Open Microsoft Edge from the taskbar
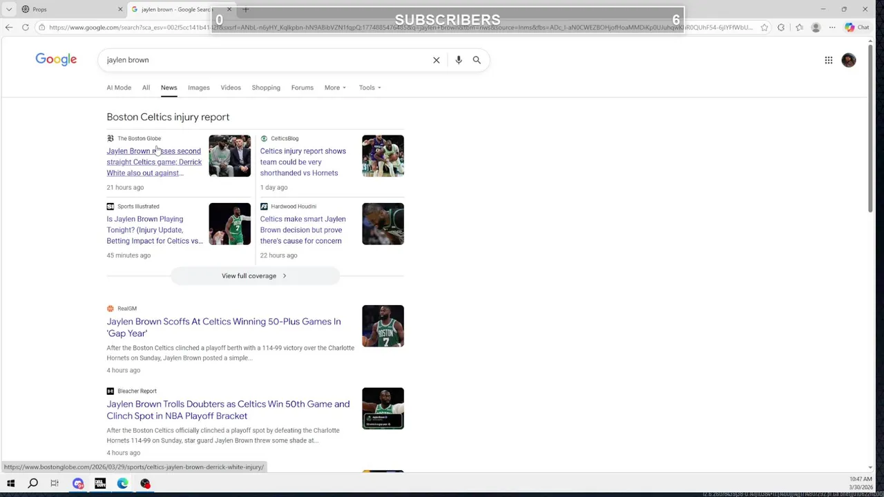Image resolution: width=884 pixels, height=497 pixels. 123,484
